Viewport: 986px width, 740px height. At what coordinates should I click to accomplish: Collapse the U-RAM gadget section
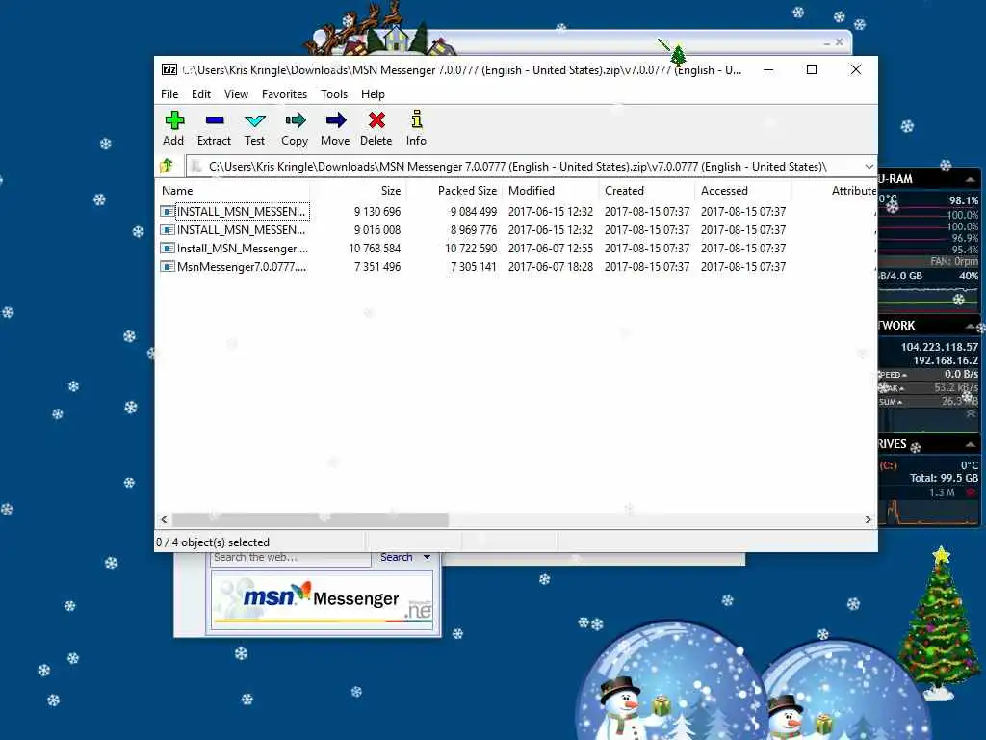pos(970,179)
